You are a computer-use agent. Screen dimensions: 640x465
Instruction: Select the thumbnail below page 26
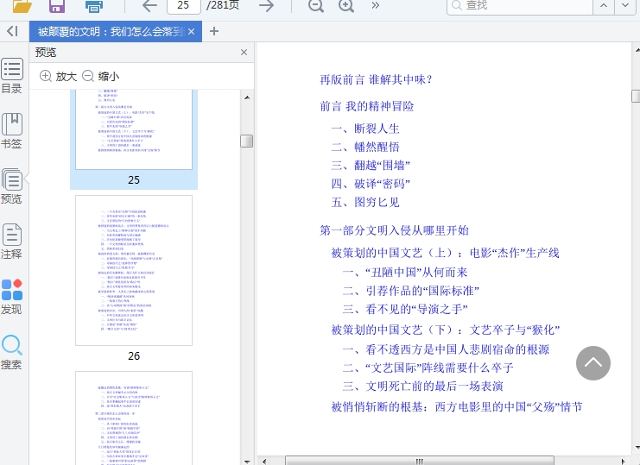tap(134, 418)
